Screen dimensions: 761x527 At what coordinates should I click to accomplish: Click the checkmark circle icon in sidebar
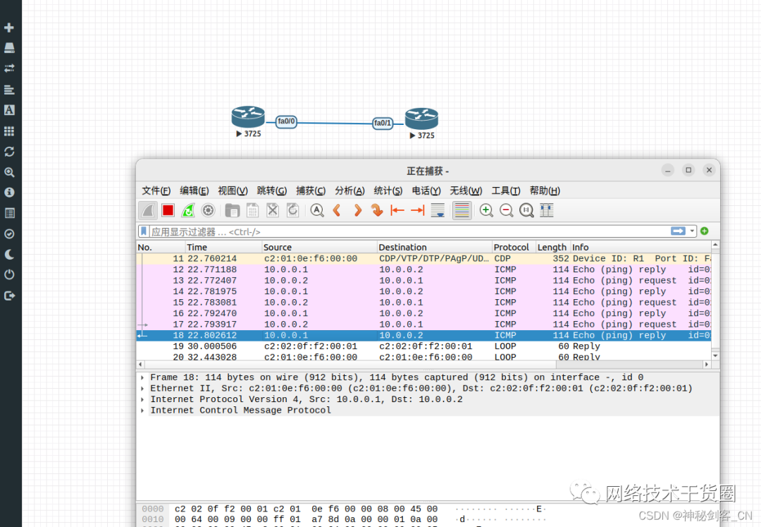point(9,234)
